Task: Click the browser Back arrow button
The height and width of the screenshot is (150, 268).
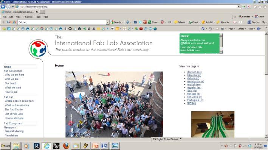Action: pos(3,7)
